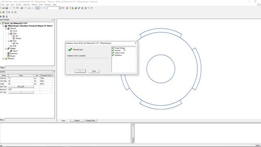Click the Delete X icon in toolbar
The height and width of the screenshot is (147, 261).
tap(26, 8)
